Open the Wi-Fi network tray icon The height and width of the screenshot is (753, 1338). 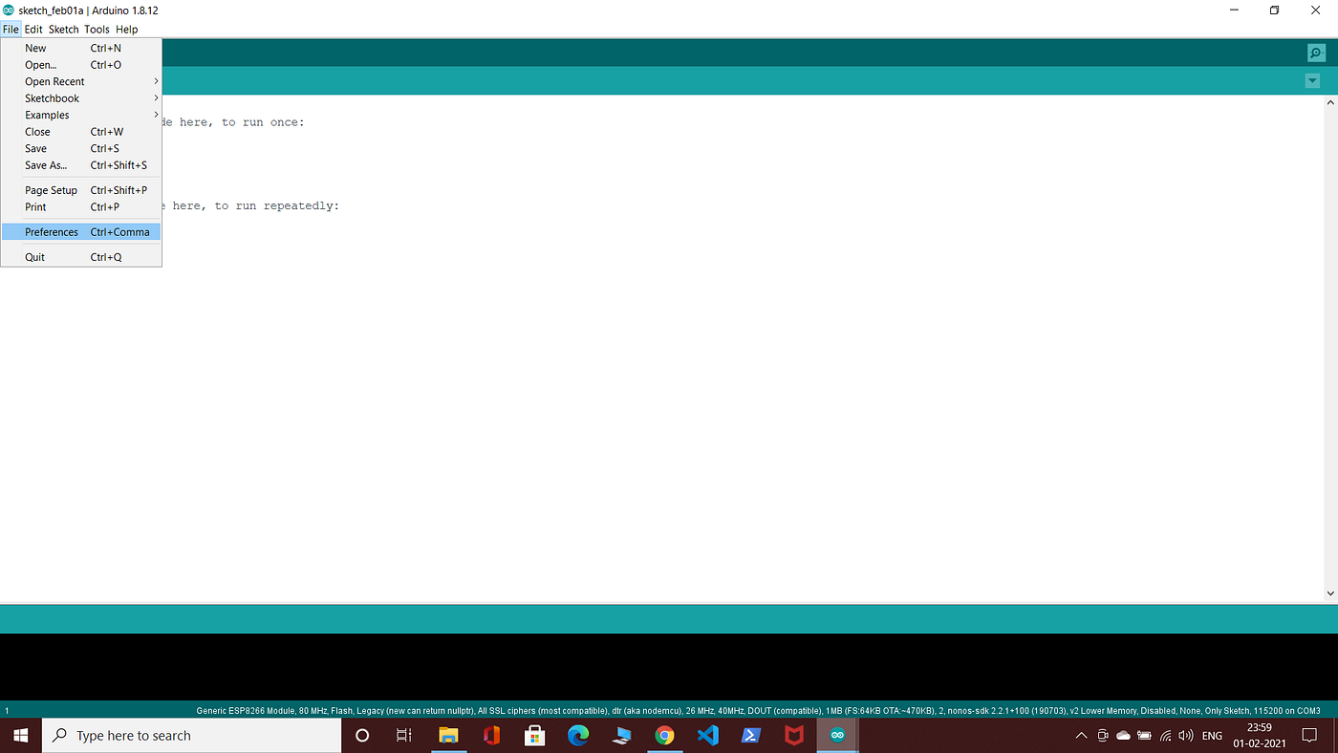pyautogui.click(x=1166, y=736)
